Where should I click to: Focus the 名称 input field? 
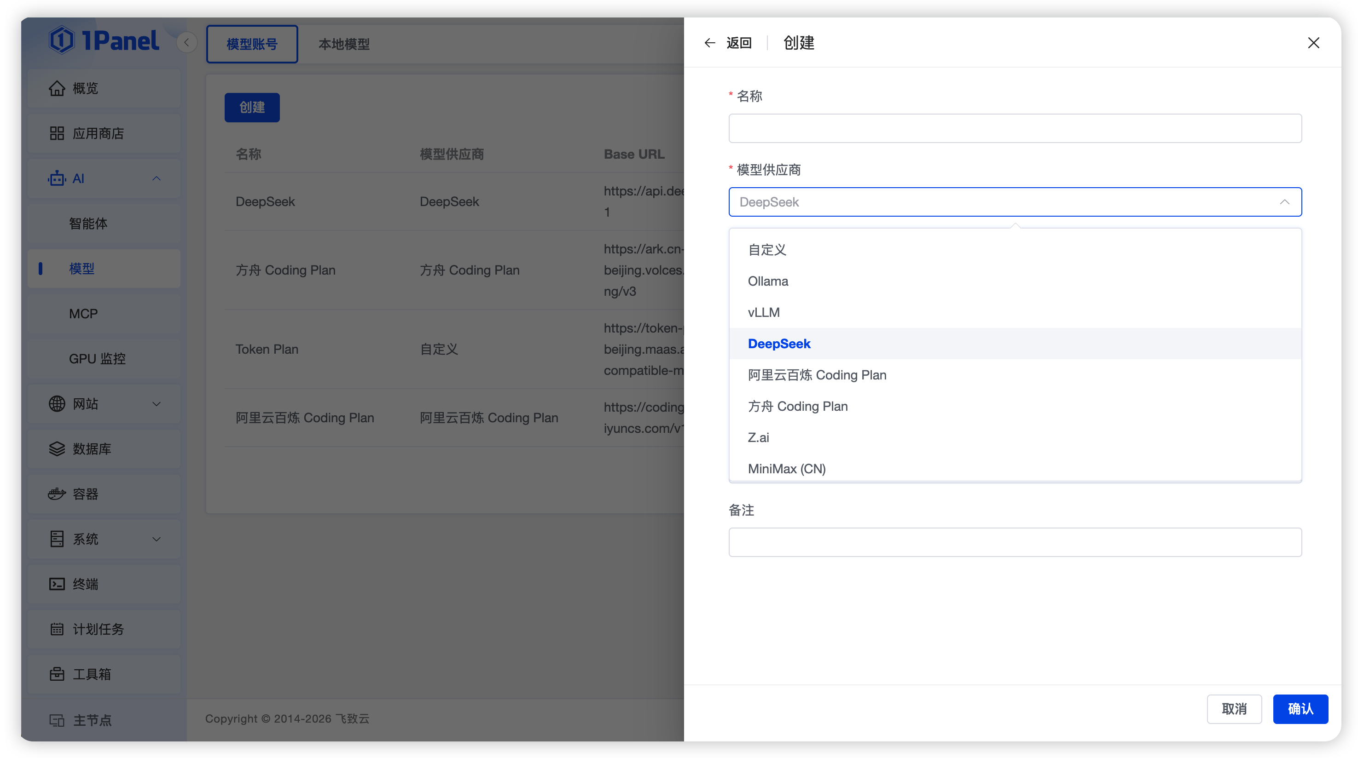coord(1015,128)
